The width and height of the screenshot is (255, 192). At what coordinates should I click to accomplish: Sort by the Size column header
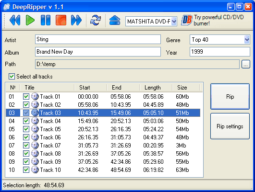[x=186, y=88]
